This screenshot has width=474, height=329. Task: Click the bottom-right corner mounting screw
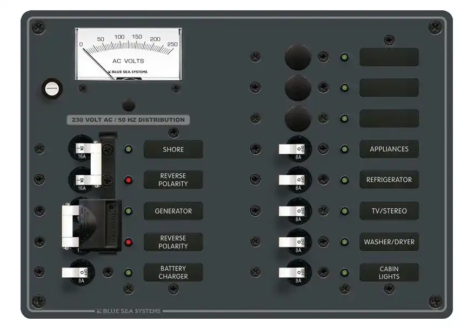click(x=435, y=301)
